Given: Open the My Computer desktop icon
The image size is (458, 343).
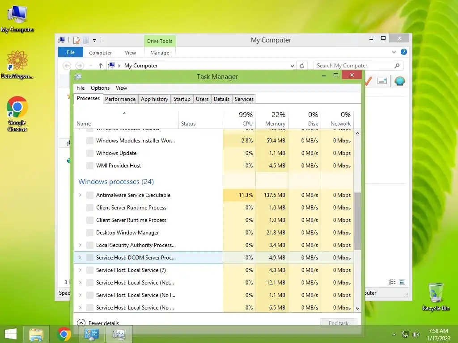Looking at the screenshot, I should point(17,18).
